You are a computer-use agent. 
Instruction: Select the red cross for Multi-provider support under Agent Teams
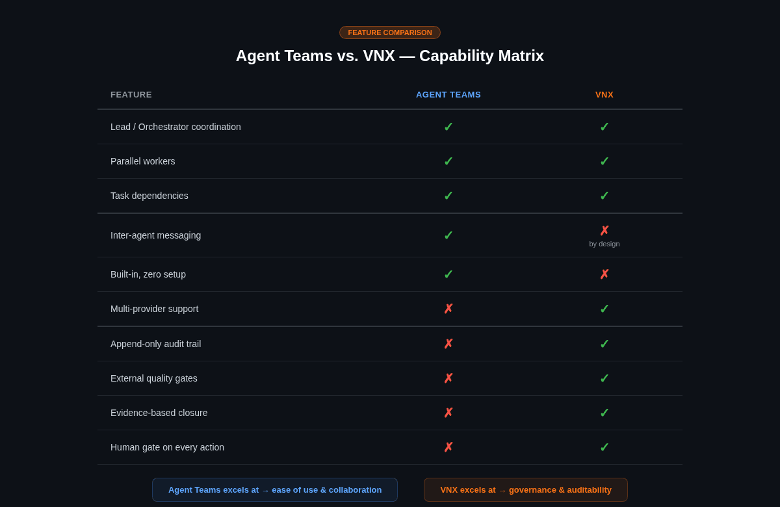click(x=448, y=309)
